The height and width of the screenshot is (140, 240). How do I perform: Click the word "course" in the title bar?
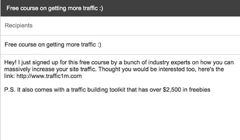pos(29,8)
